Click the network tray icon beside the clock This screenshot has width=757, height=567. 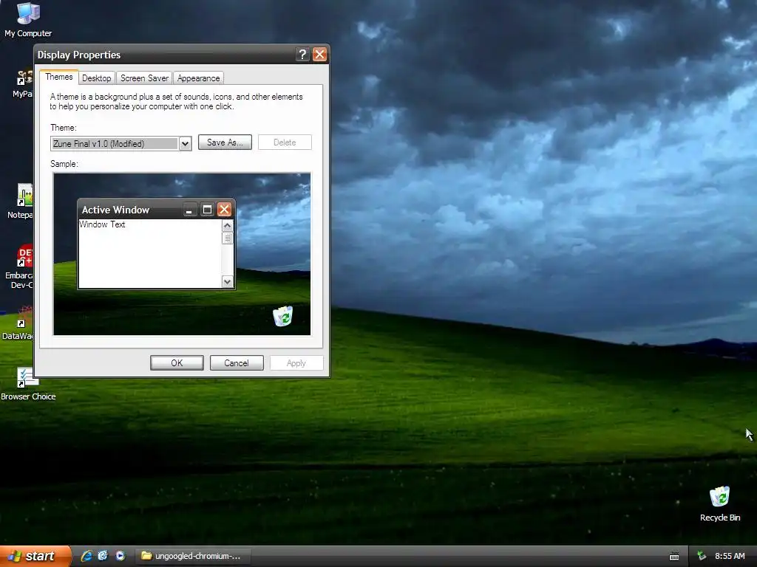click(702, 556)
